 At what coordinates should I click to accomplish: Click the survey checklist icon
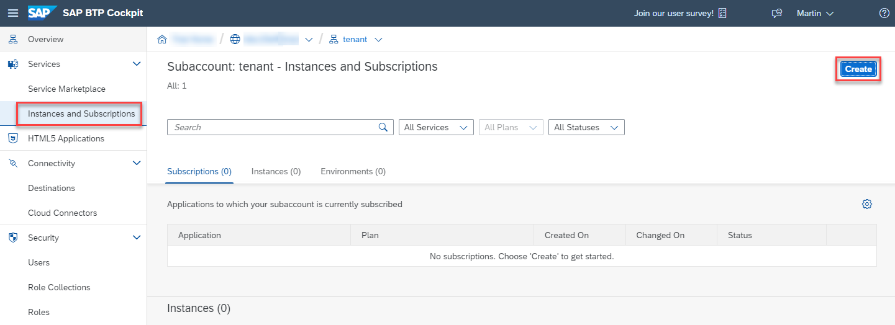click(x=722, y=13)
